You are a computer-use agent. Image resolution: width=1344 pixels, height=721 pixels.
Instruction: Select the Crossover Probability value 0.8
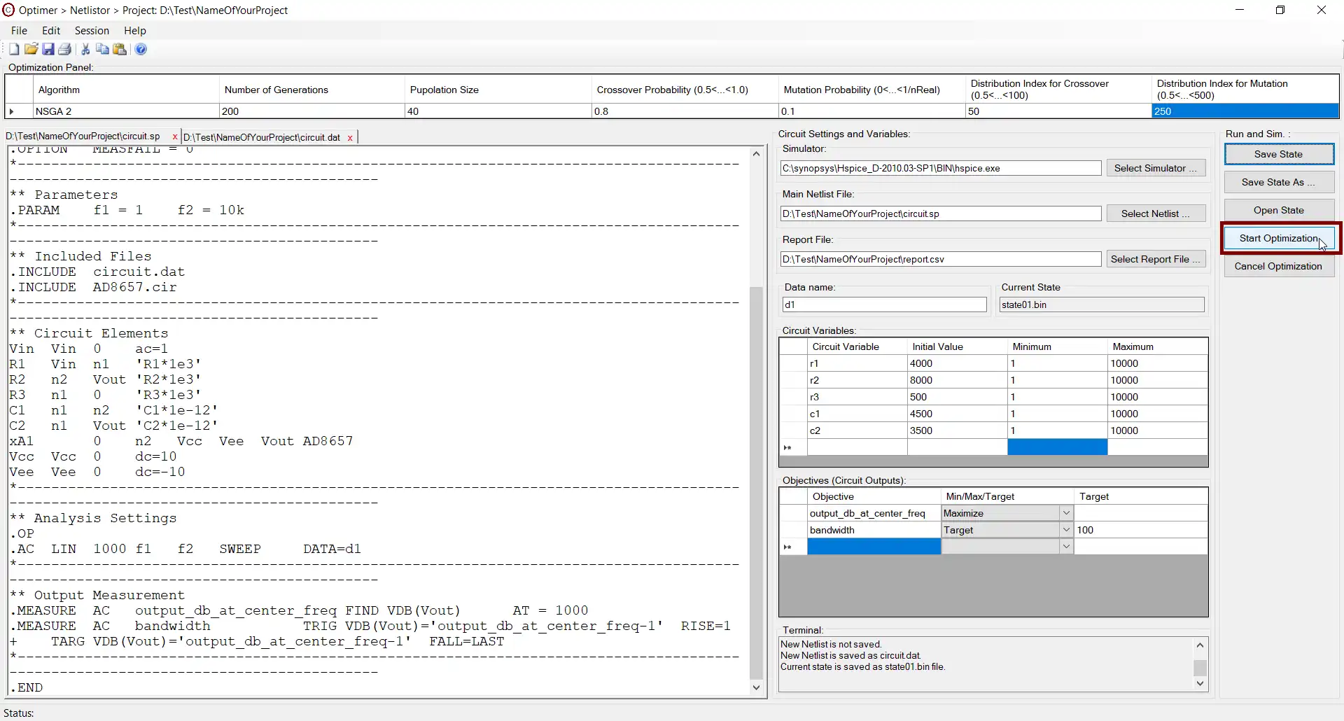685,111
